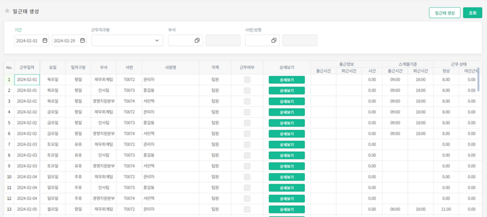487x217 pixels.
Task: Toggle 근무여부 checkbox for row 4
Action: pos(247,112)
